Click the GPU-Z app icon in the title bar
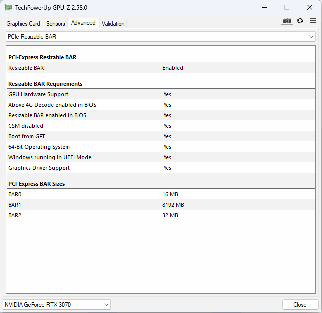This screenshot has height=313, width=322. pos(9,8)
